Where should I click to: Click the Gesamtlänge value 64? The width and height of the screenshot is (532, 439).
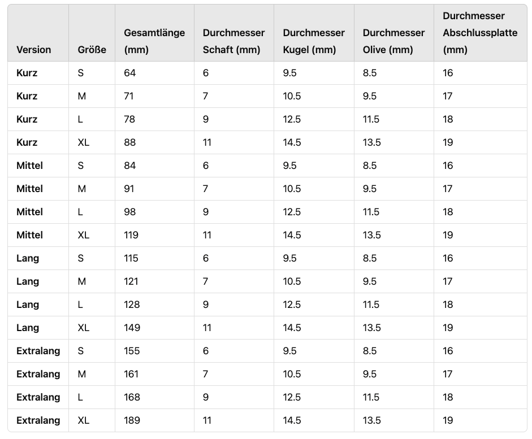tap(130, 73)
